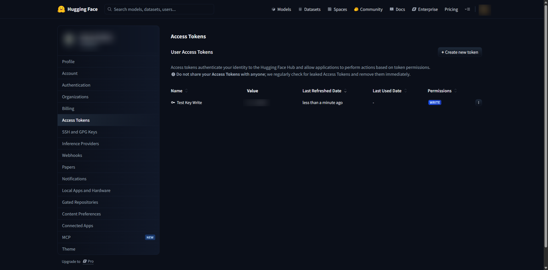Open Connected Apps settings
Screen dimensions: 548x270
click(108, 225)
